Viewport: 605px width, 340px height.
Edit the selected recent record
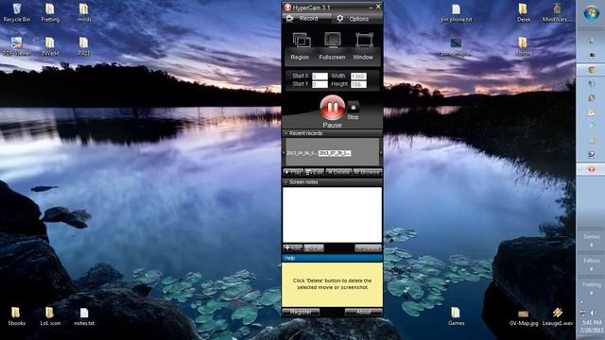point(314,172)
